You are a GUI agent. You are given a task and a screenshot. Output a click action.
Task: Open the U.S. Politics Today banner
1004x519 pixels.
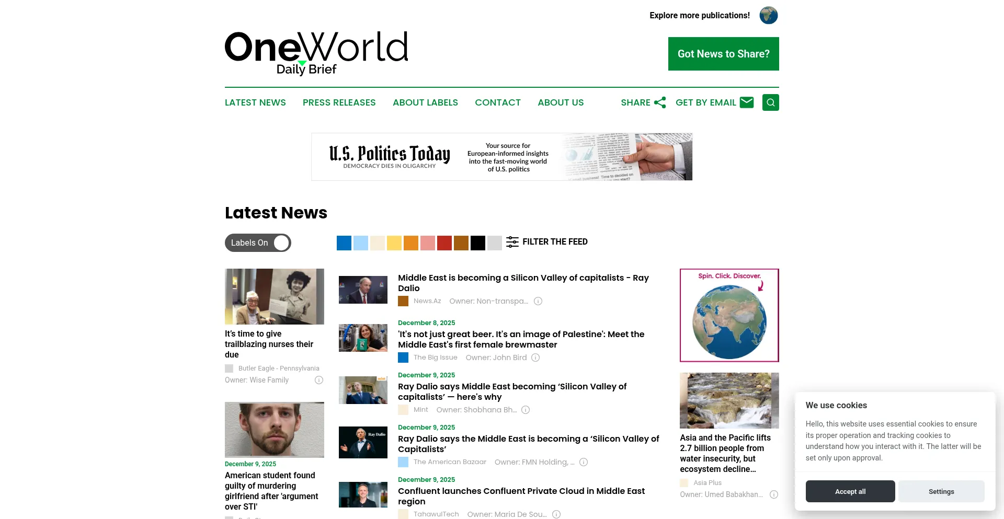(x=502, y=157)
